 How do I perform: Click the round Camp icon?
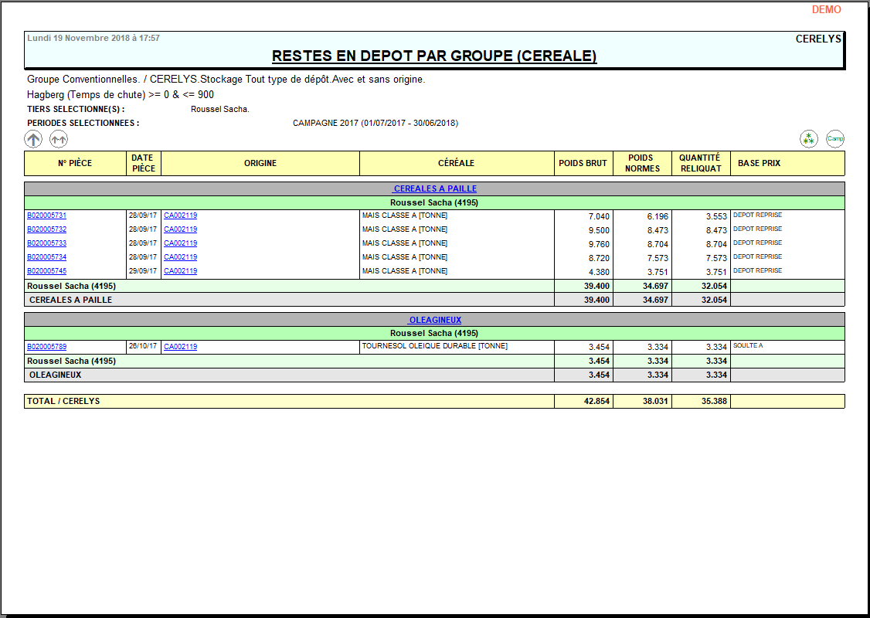835,139
